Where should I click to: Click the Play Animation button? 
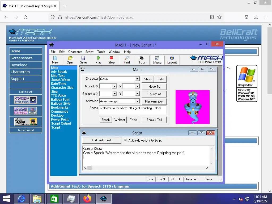[x=154, y=101]
